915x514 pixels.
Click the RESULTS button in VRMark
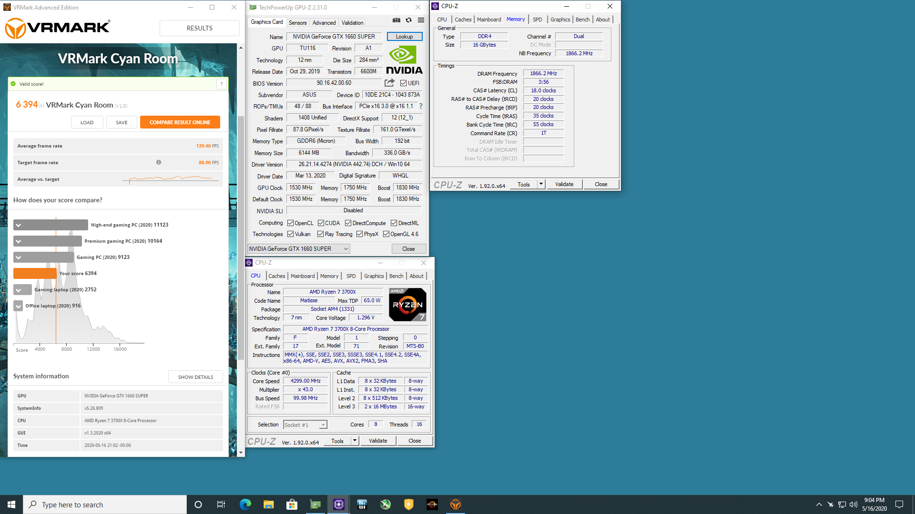click(x=199, y=28)
